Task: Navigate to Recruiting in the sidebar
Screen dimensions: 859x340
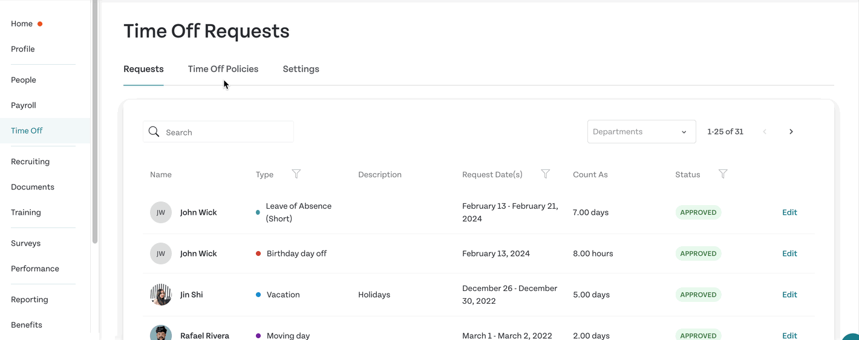Action: point(30,162)
